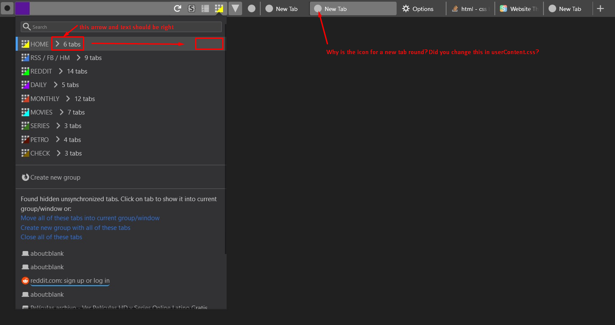Expand the REDDIT group chevron
The image size is (615, 325).
(61, 71)
